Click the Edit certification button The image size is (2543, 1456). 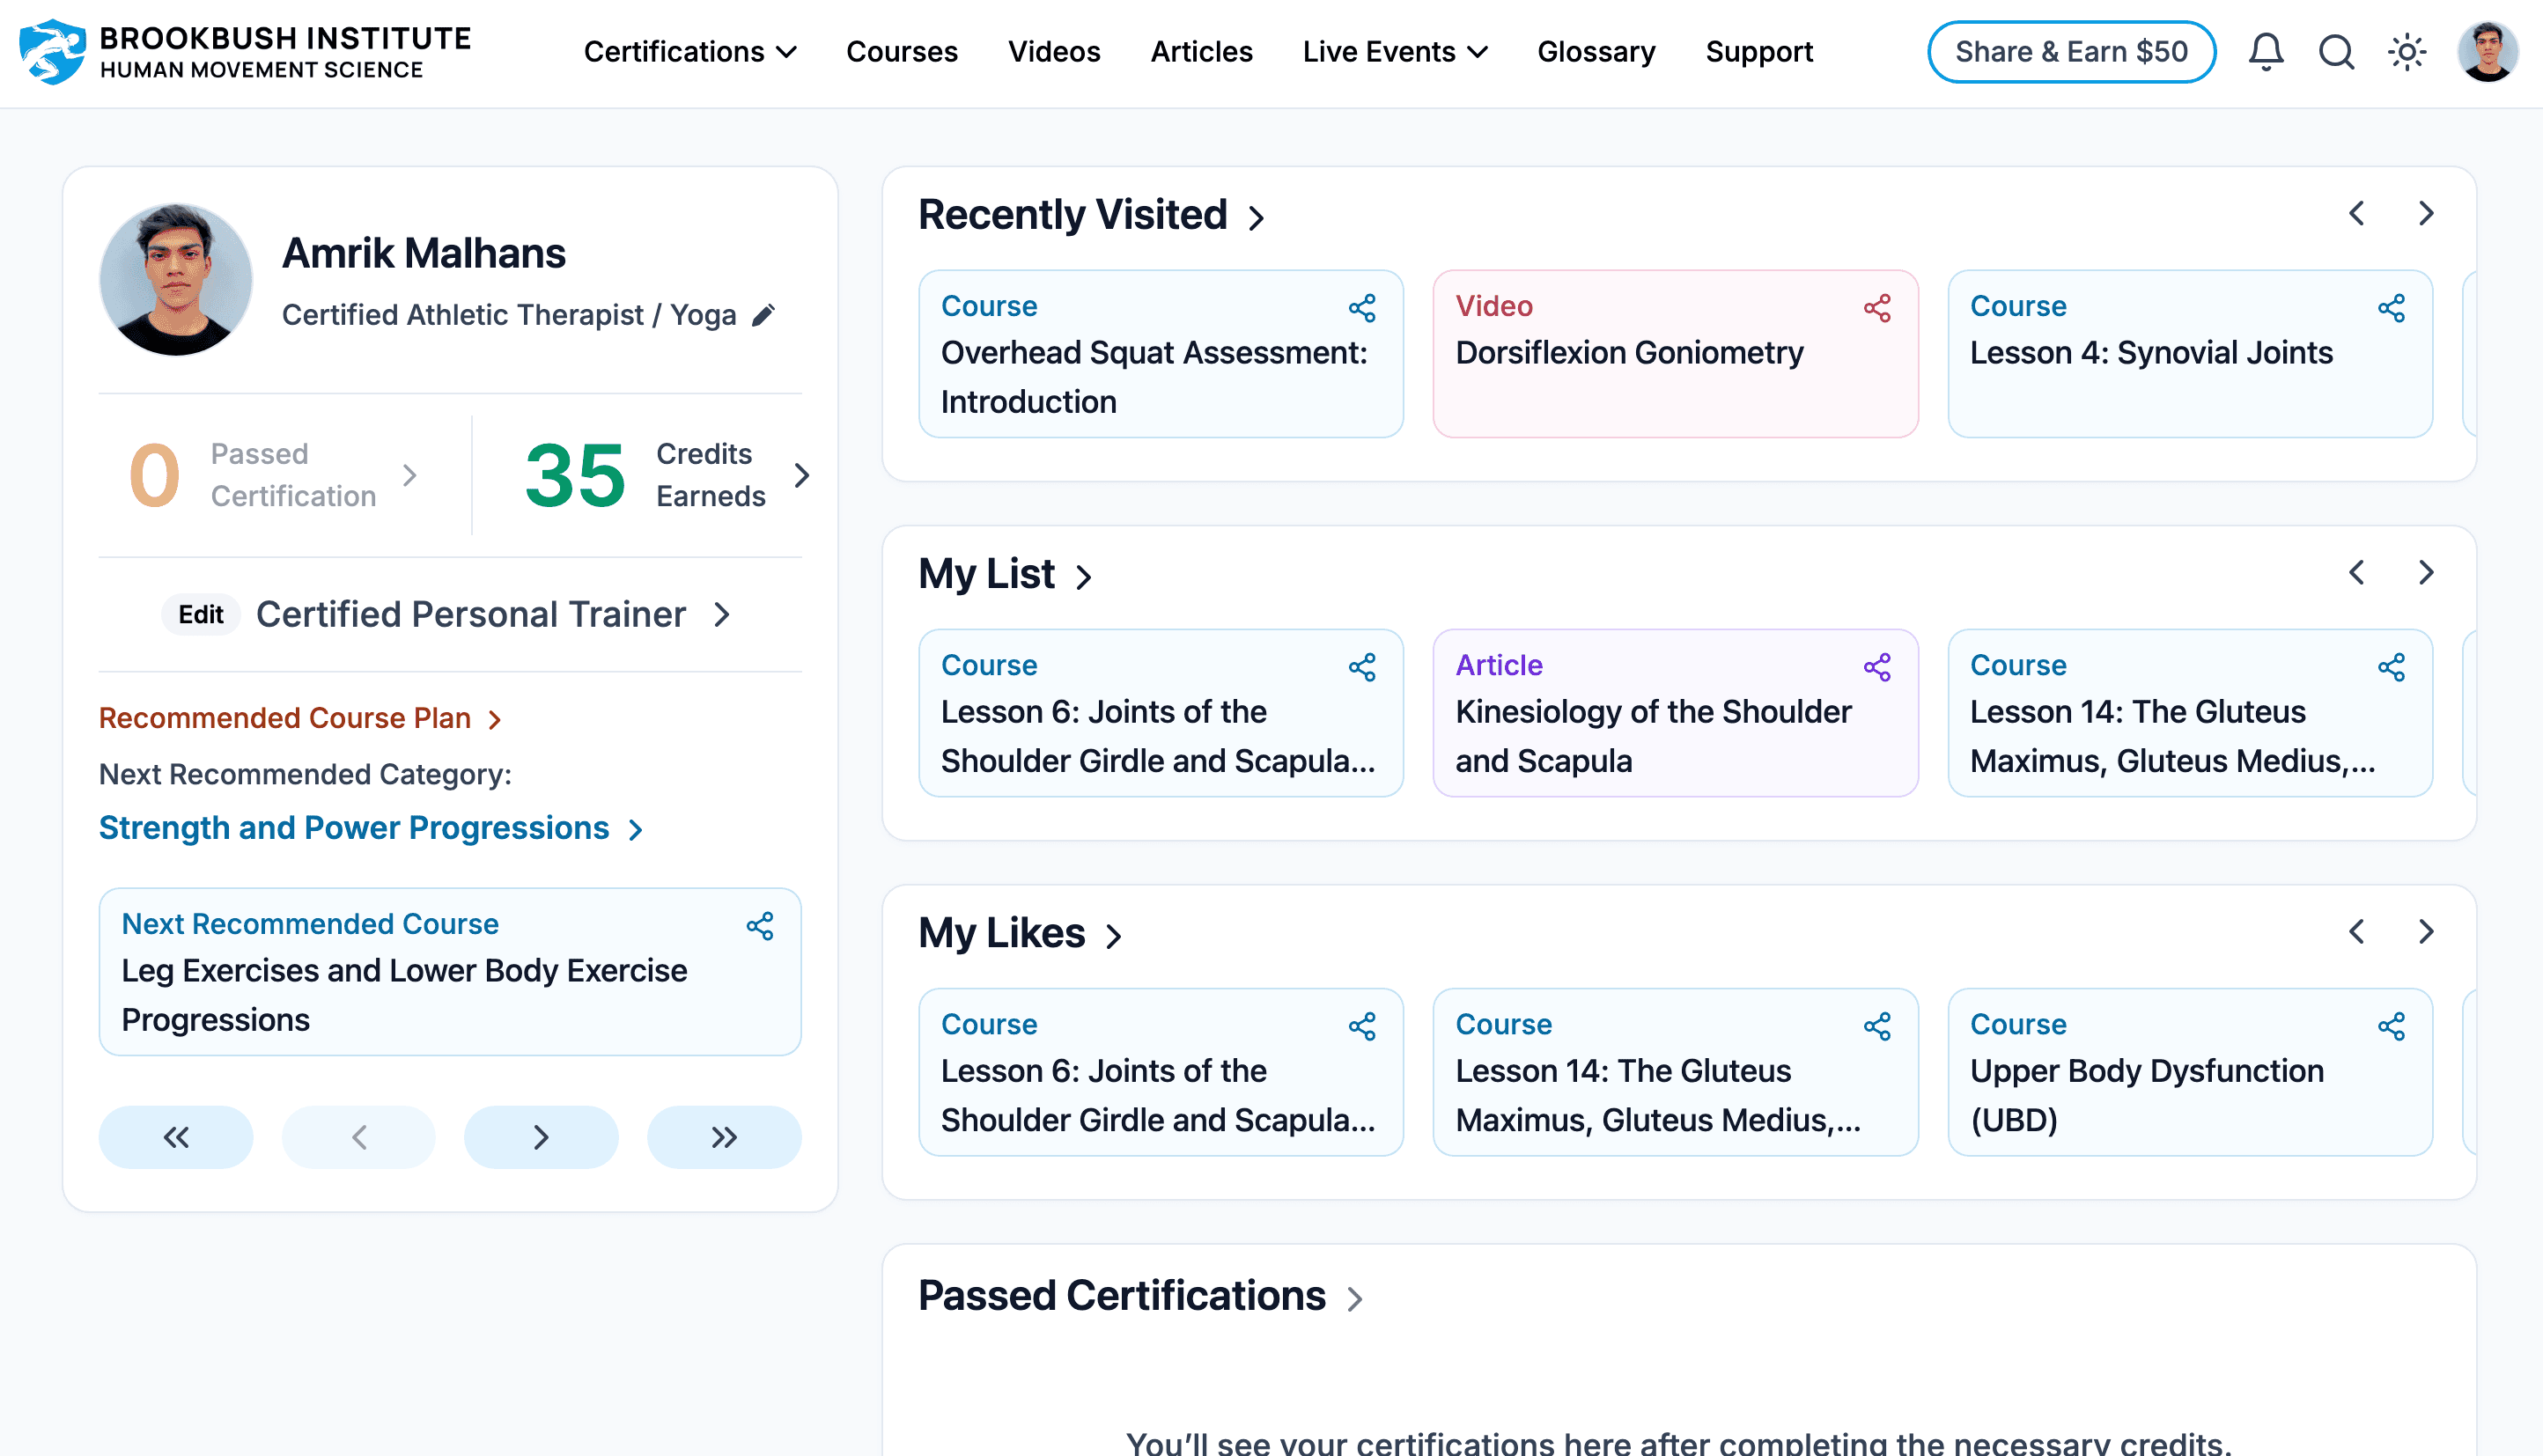(x=201, y=614)
